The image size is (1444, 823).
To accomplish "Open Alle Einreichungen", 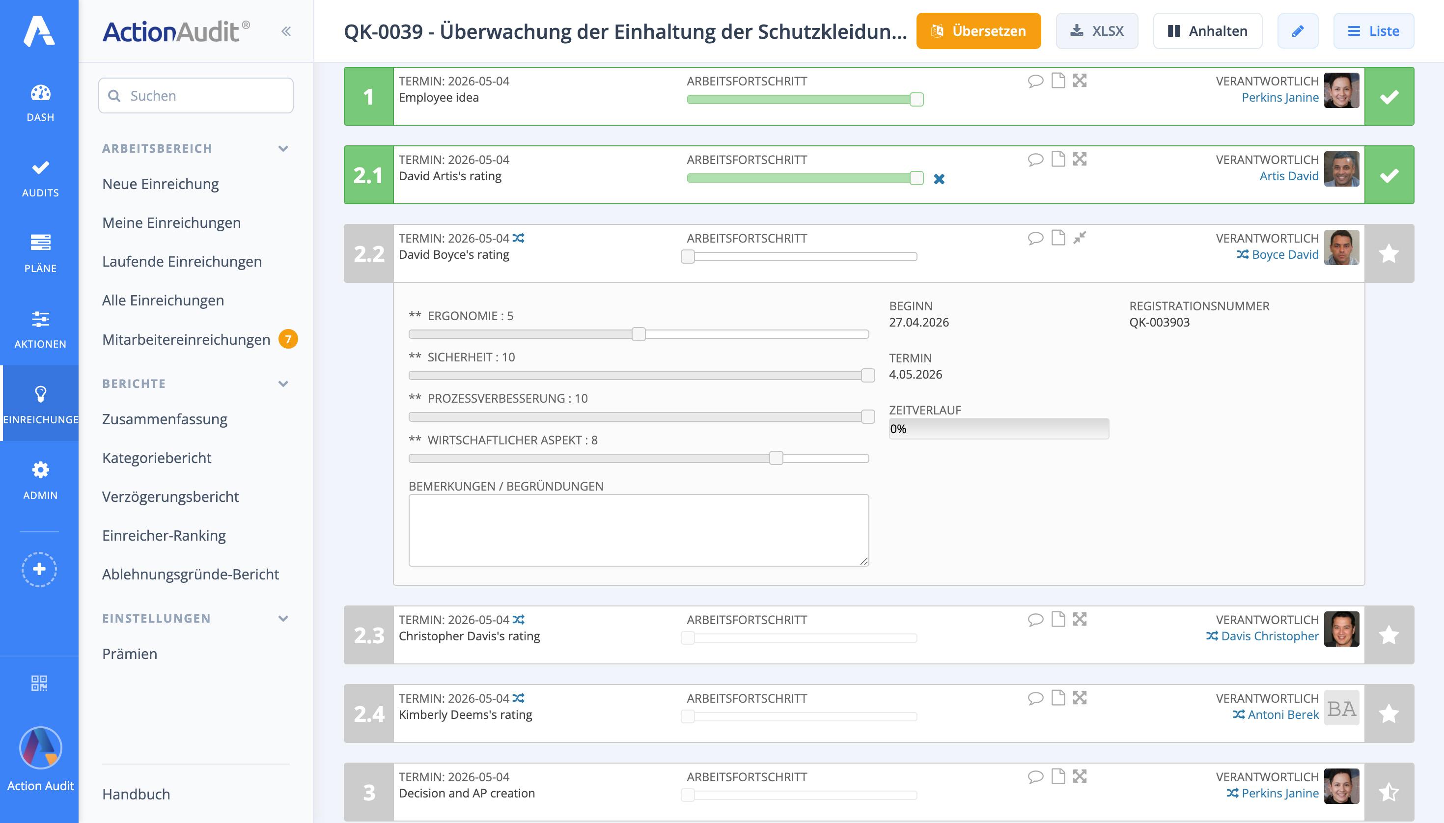I will pyautogui.click(x=164, y=300).
